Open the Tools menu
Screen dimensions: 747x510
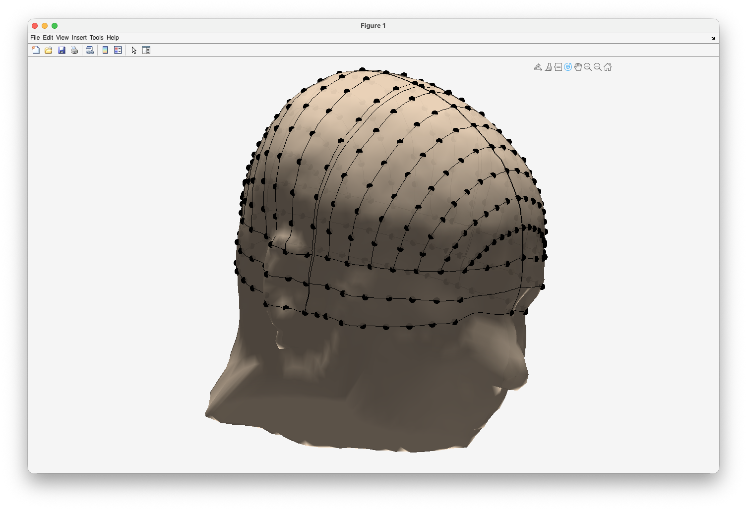[x=96, y=38]
